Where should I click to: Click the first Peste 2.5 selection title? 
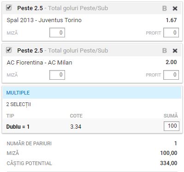[30, 8]
